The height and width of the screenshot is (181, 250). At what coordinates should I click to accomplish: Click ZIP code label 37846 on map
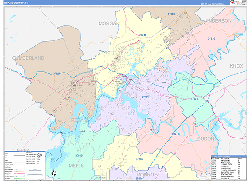[139, 159]
